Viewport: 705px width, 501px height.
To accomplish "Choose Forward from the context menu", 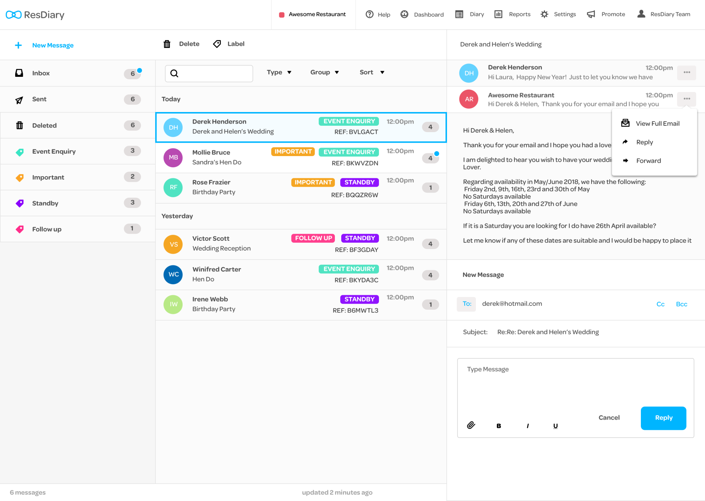I will click(648, 161).
